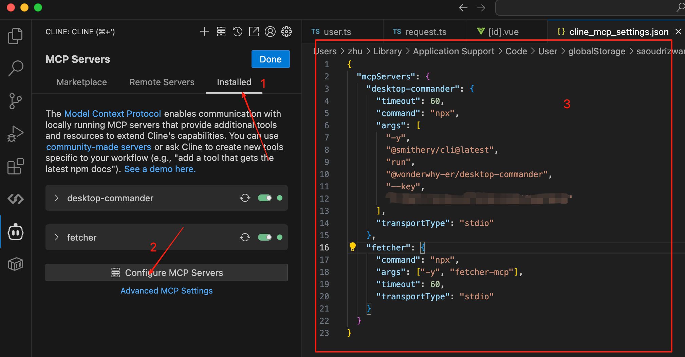The width and height of the screenshot is (685, 357).
Task: Restart the fetcher server
Action: click(245, 237)
